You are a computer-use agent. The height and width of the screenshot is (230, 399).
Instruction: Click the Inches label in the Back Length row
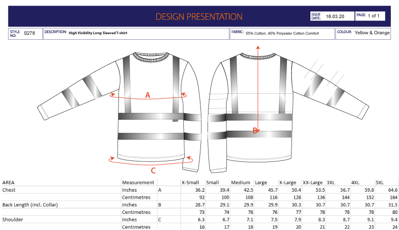pyautogui.click(x=129, y=204)
